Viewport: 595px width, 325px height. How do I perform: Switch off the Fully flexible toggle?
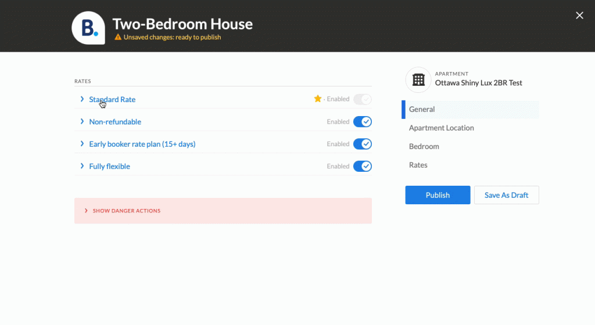click(363, 167)
